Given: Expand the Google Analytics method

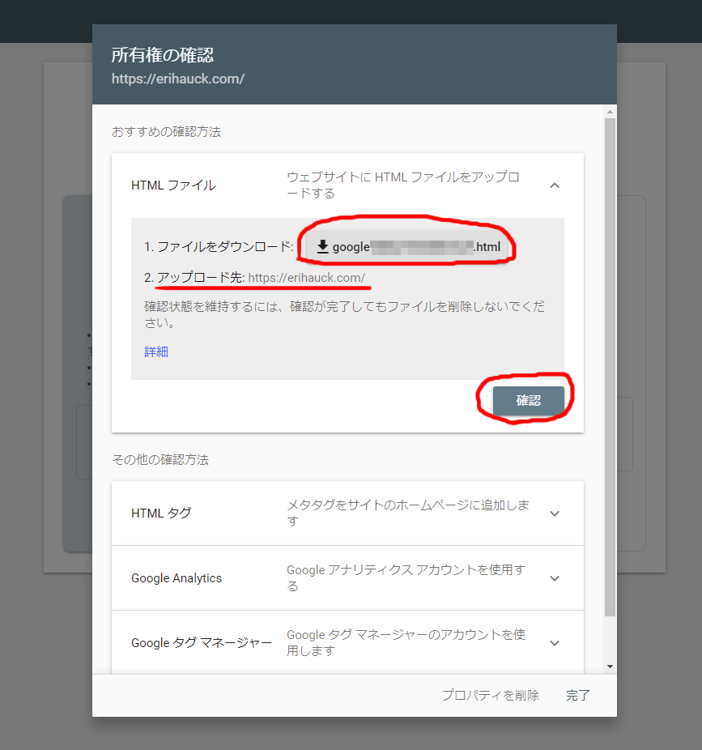Looking at the screenshot, I should coord(555,577).
